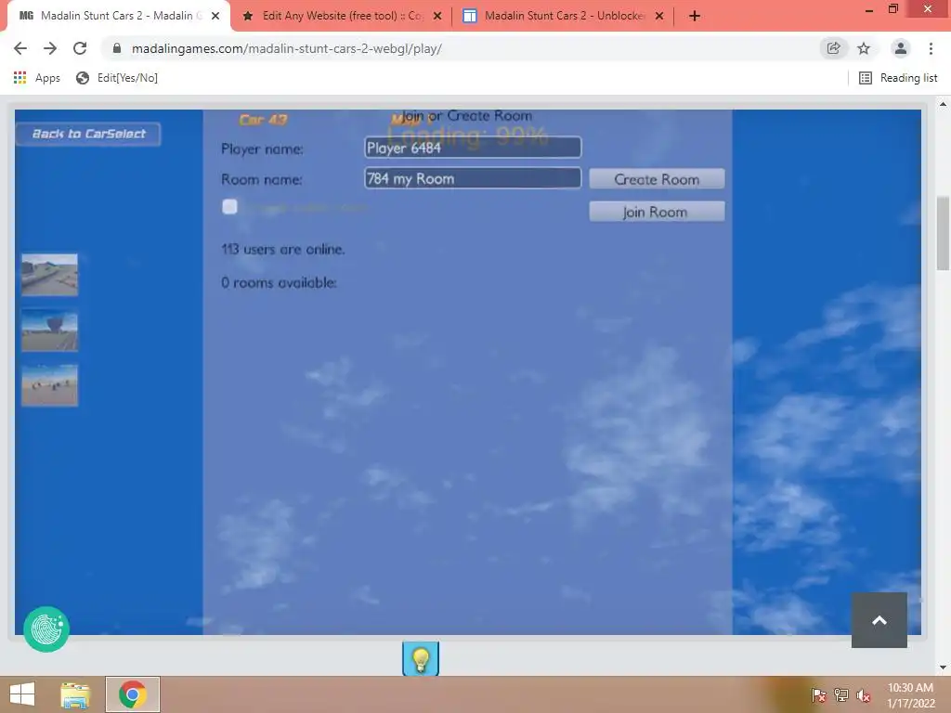This screenshot has width=951, height=713.
Task: Click the Edit[Yes/No] bookmark
Action: (x=117, y=78)
